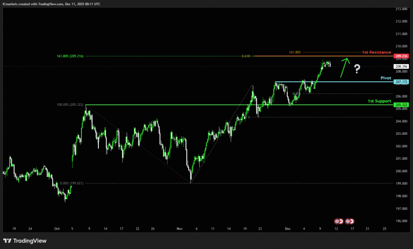Click the first Japan flag event icon
This screenshot has width=413, height=249.
pos(341,221)
